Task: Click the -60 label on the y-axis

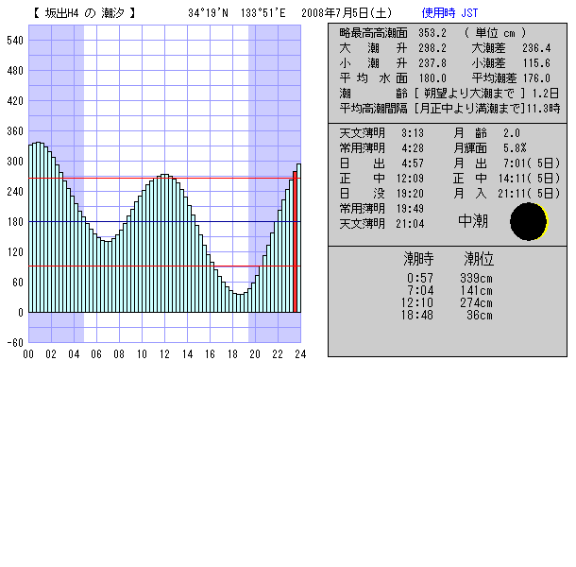Action: click(15, 343)
